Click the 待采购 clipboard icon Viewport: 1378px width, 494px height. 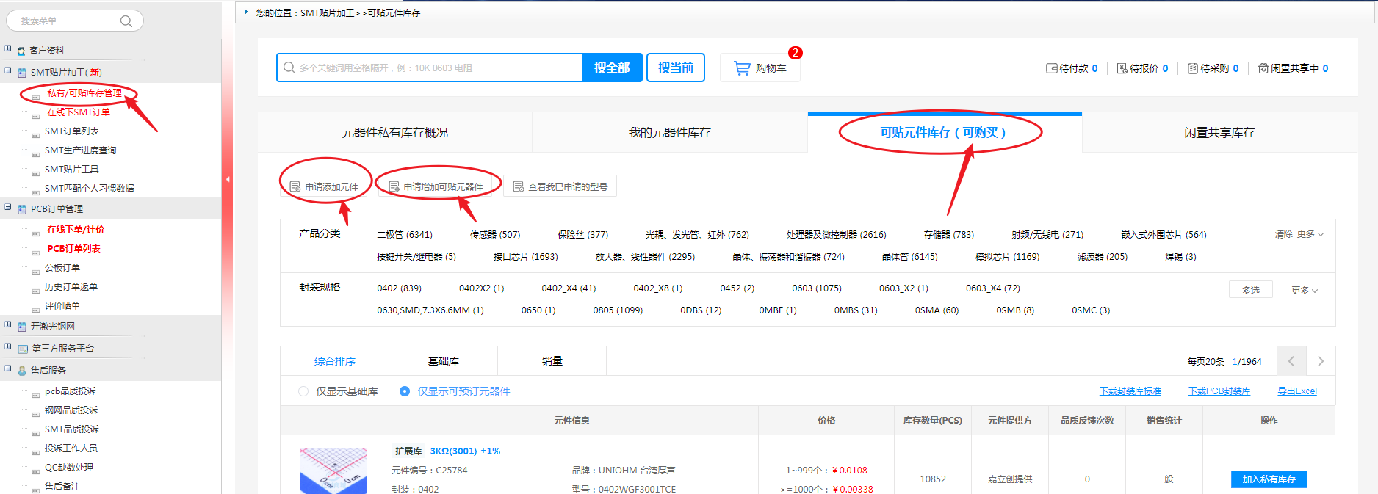1192,68
